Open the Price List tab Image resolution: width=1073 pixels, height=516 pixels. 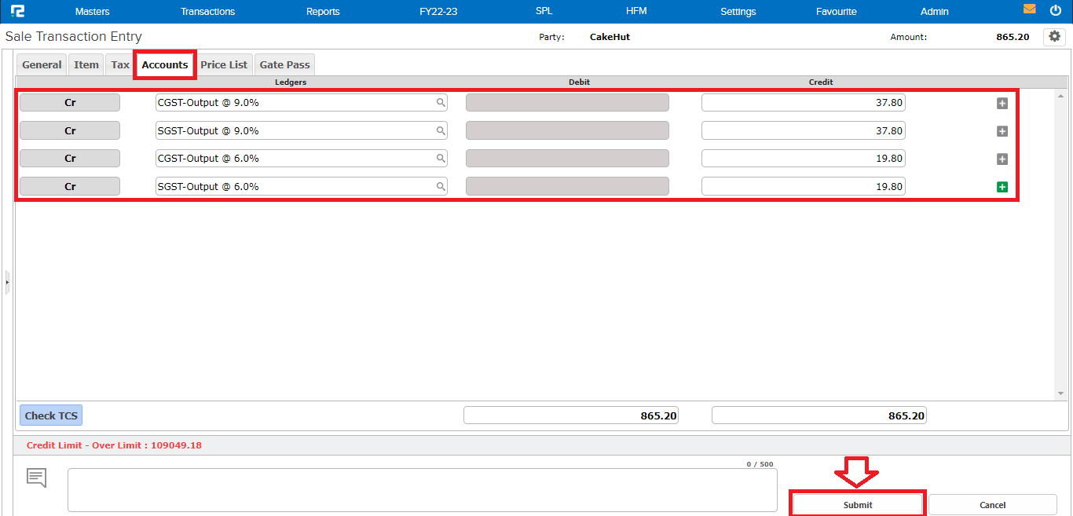click(224, 64)
